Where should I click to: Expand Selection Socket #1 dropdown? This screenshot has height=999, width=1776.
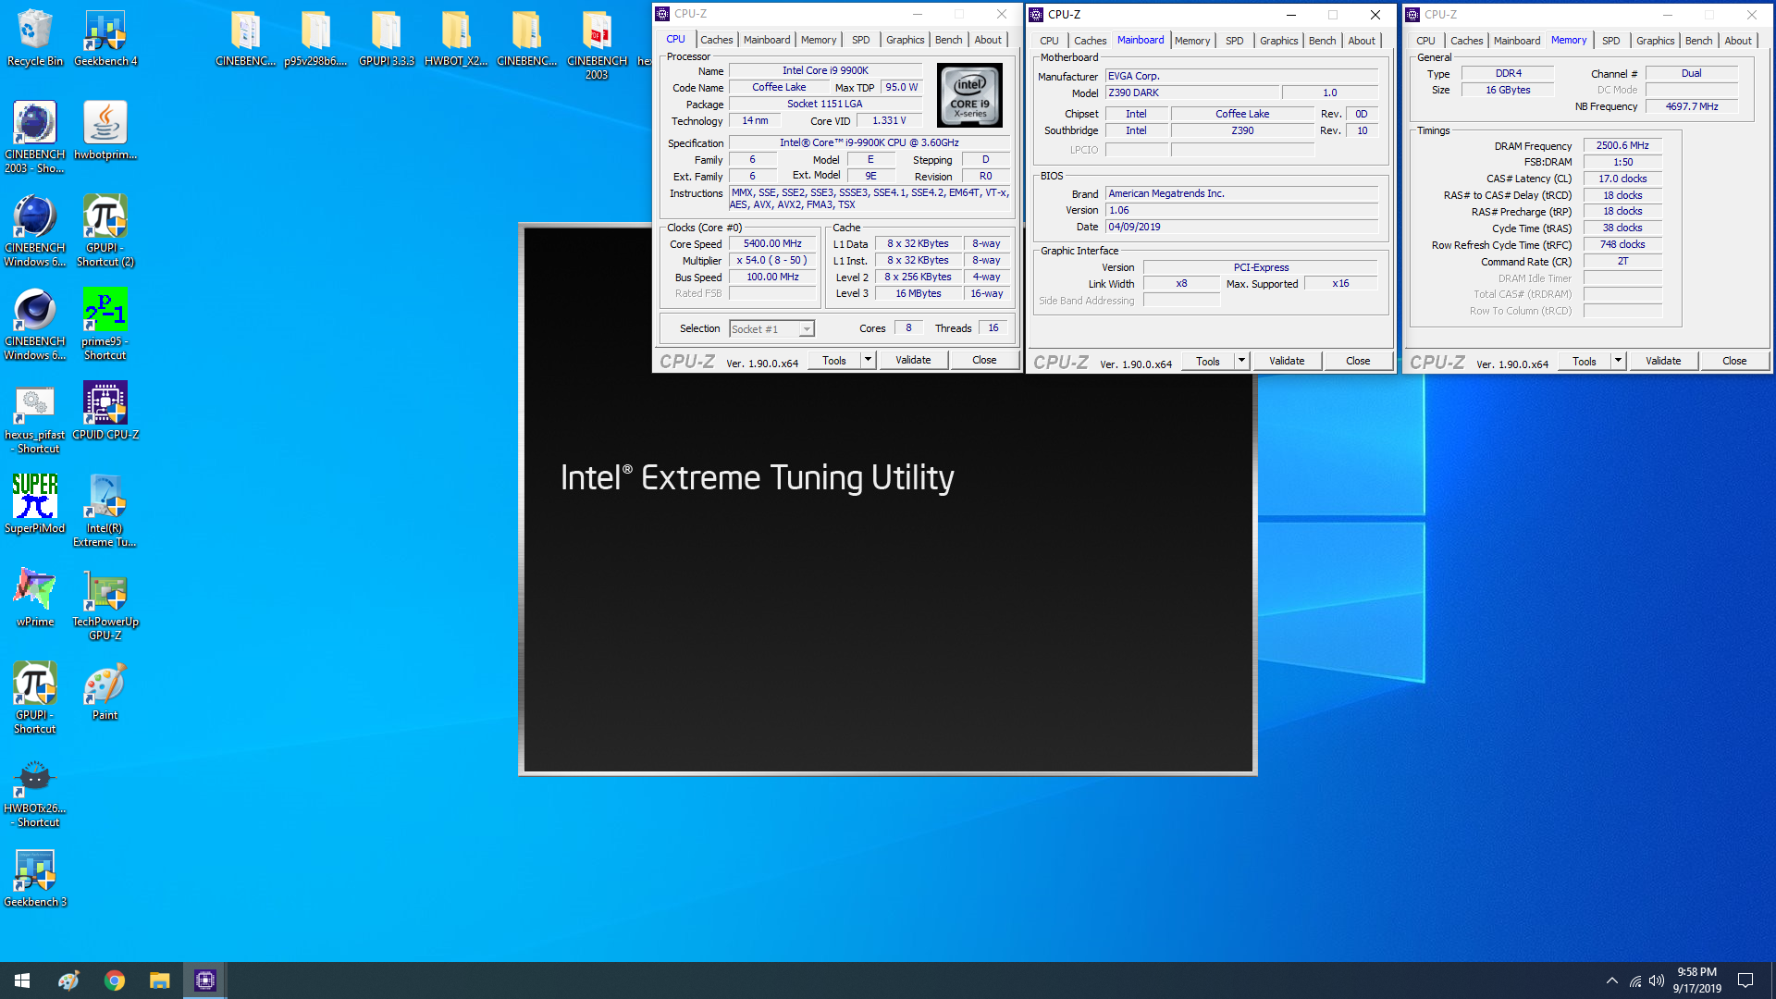click(807, 329)
